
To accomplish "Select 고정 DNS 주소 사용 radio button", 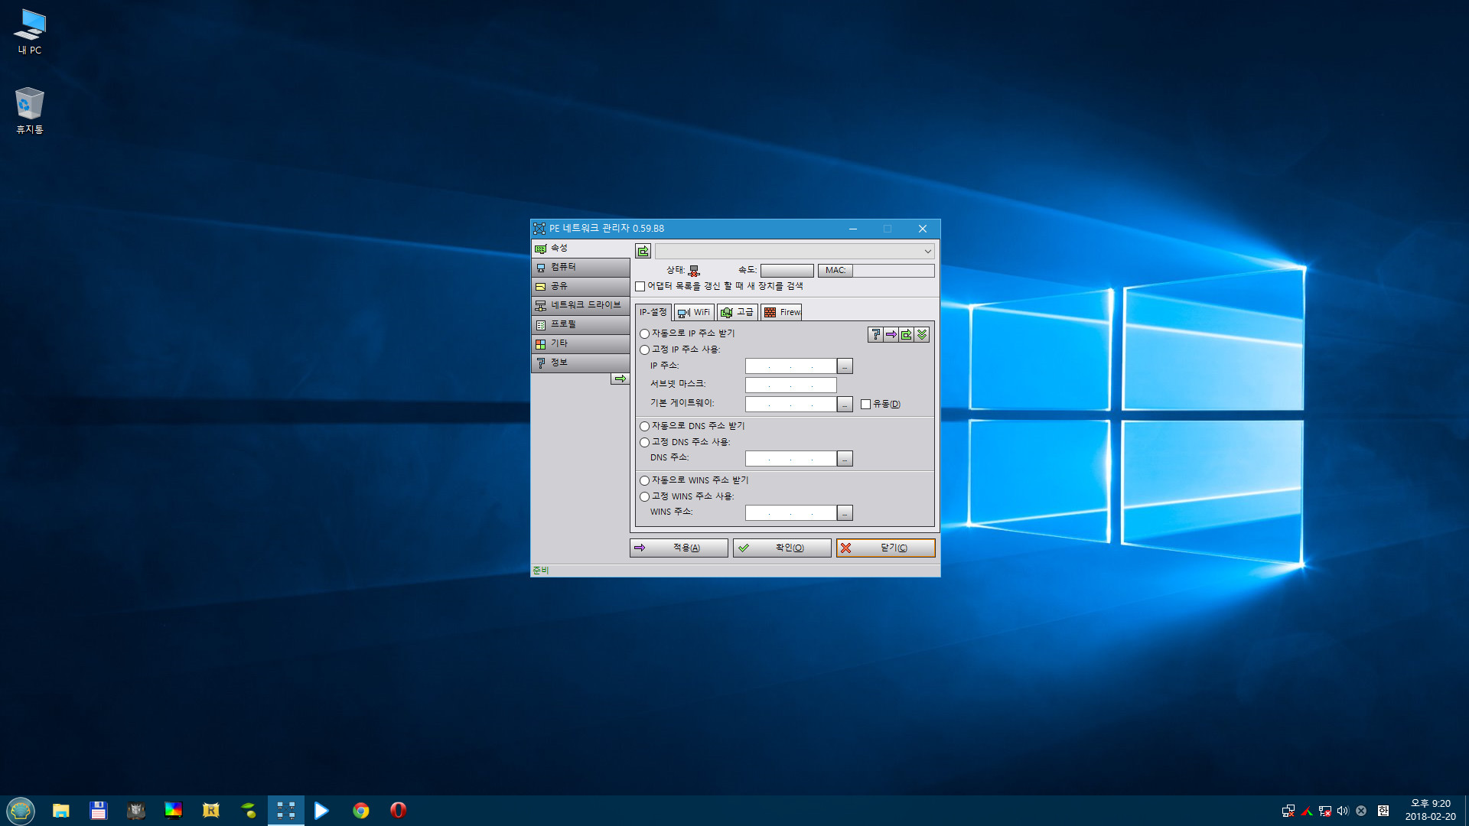I will click(x=645, y=443).
